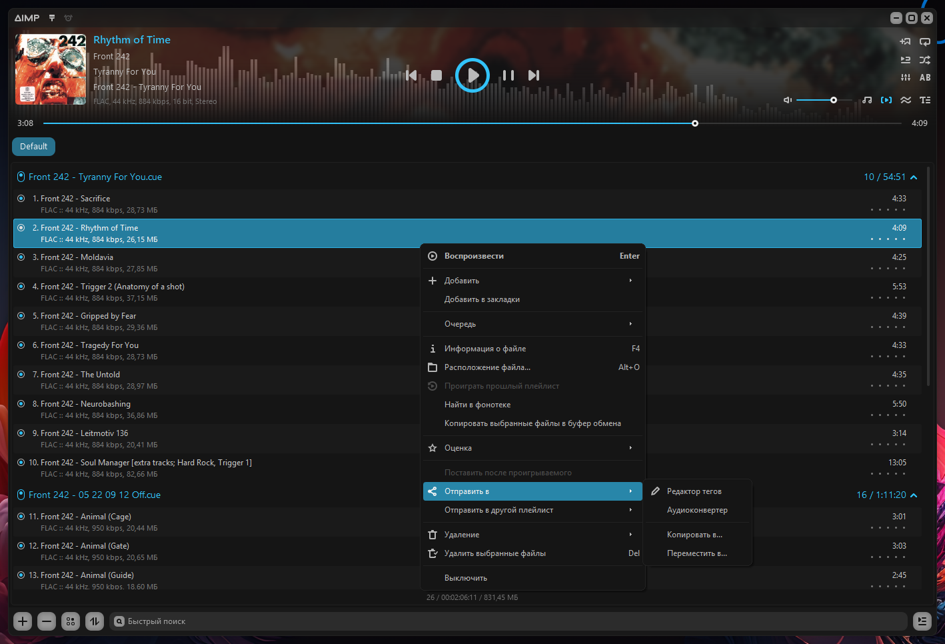The image size is (945, 644).
Task: Toggle the highlighted bracketed play icon
Action: click(886, 100)
